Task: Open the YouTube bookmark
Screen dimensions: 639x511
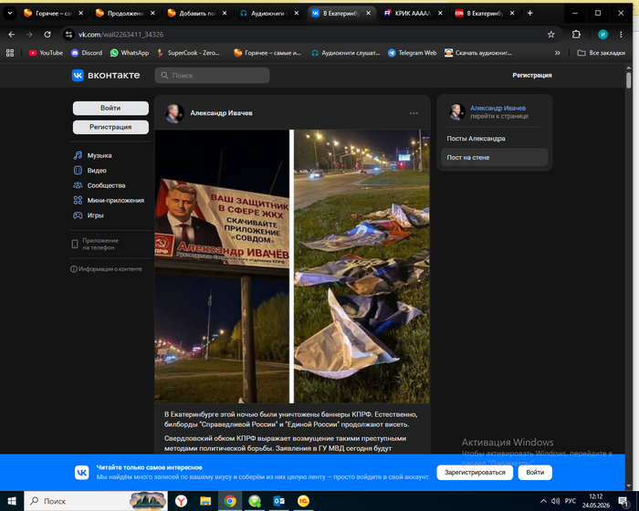Action: (x=46, y=53)
